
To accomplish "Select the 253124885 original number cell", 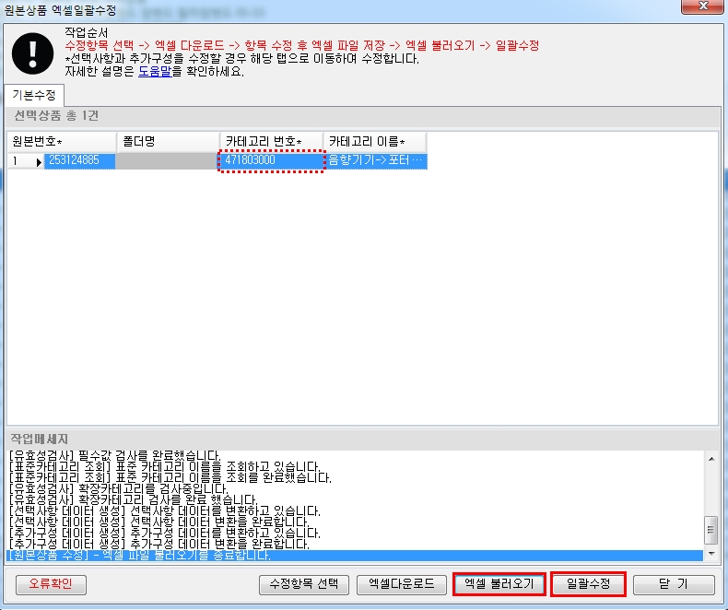I will pos(79,160).
